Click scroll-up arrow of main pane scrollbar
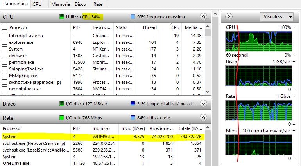The height and width of the screenshot is (166, 301). click(x=215, y=14)
